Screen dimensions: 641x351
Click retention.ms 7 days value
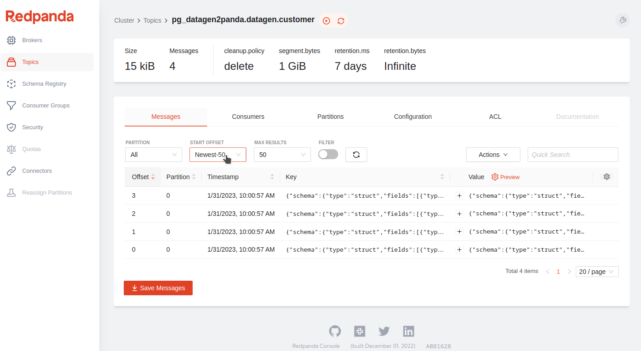[351, 66]
